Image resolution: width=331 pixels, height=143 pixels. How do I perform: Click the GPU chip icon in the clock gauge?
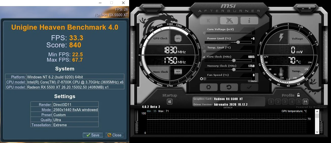pos(178,38)
